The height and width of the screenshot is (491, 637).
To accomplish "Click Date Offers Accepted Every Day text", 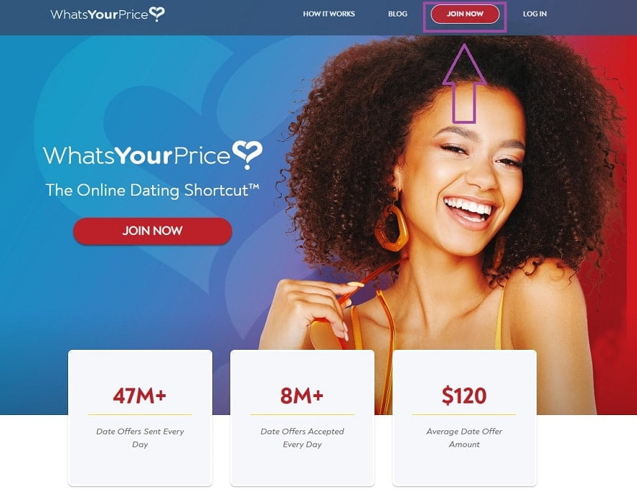I will pyautogui.click(x=302, y=438).
